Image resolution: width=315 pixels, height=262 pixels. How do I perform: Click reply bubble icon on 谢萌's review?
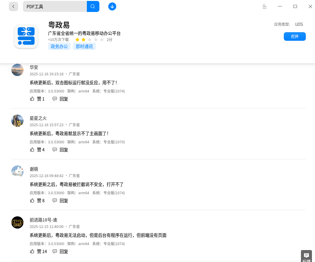tap(55, 201)
